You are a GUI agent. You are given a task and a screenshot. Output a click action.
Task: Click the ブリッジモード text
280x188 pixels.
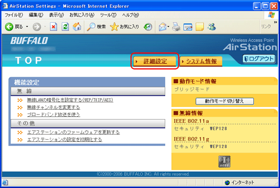192,89
